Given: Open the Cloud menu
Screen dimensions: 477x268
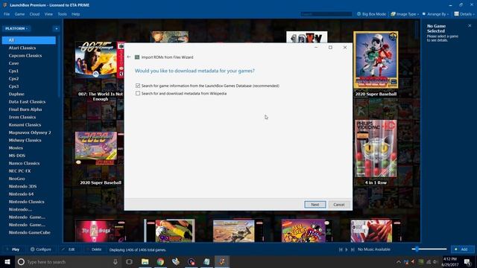Looking at the screenshot, I should [x=34, y=14].
